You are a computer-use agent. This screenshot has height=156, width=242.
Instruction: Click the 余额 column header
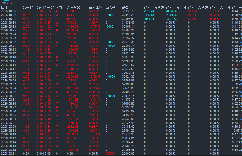125,7
